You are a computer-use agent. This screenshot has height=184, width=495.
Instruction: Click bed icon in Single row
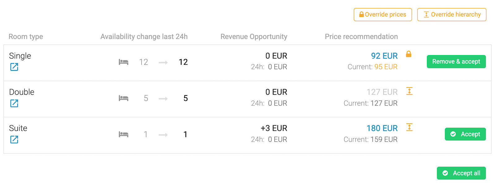(x=123, y=62)
